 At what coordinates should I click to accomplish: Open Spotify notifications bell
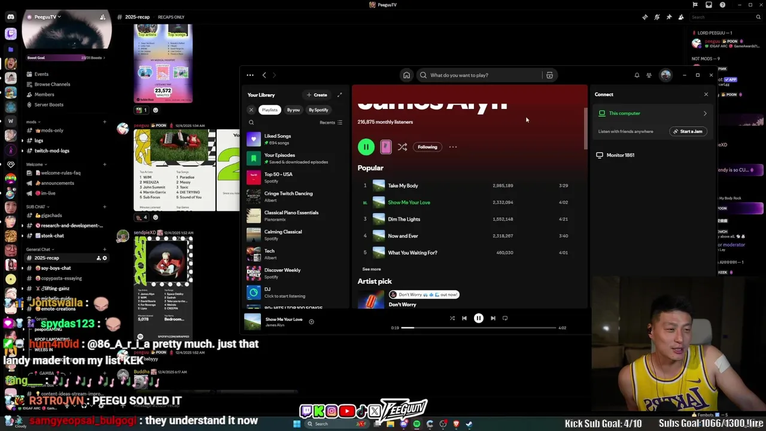click(x=637, y=75)
